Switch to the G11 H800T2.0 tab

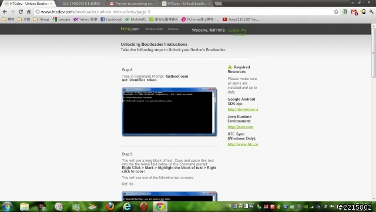pyautogui.click(x=82, y=4)
